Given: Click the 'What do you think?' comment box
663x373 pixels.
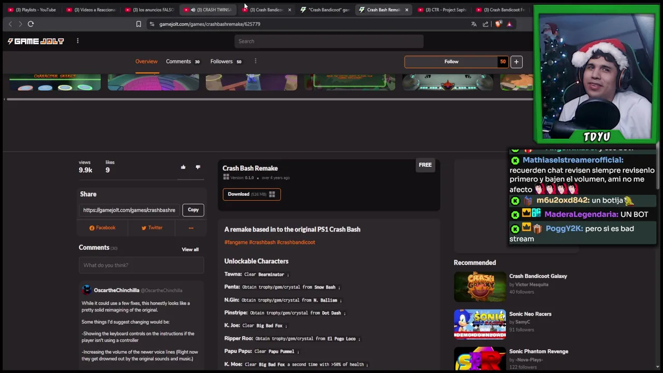Looking at the screenshot, I should 141,265.
